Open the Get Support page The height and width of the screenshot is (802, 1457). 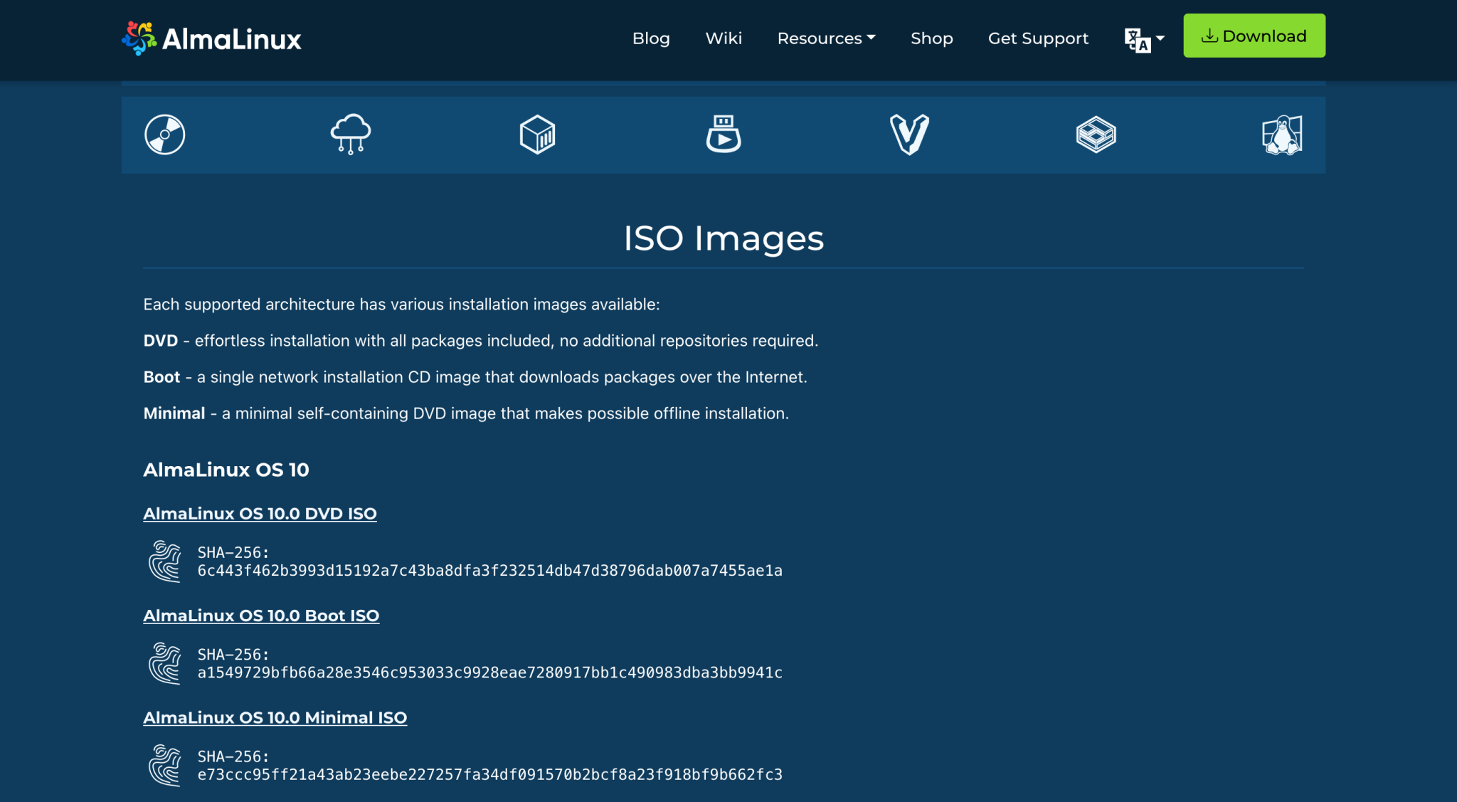point(1038,38)
